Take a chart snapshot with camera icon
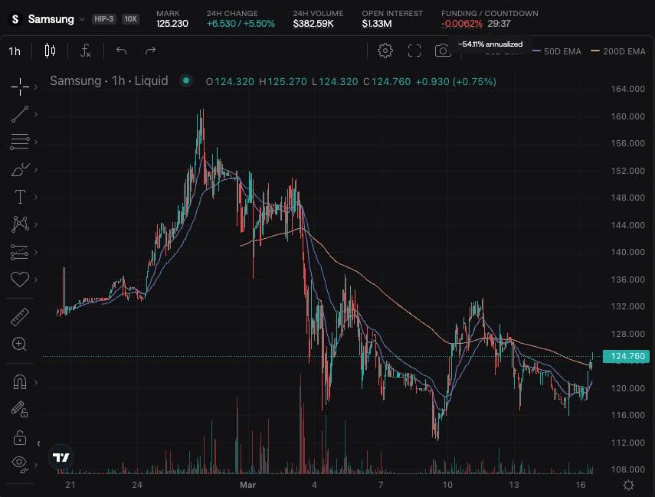655x497 pixels. [x=442, y=51]
